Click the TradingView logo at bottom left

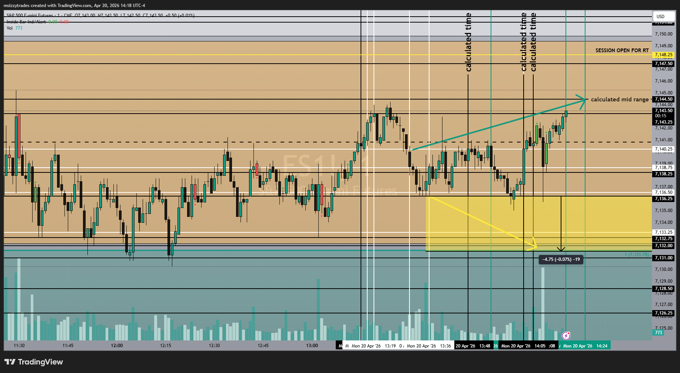pos(34,362)
